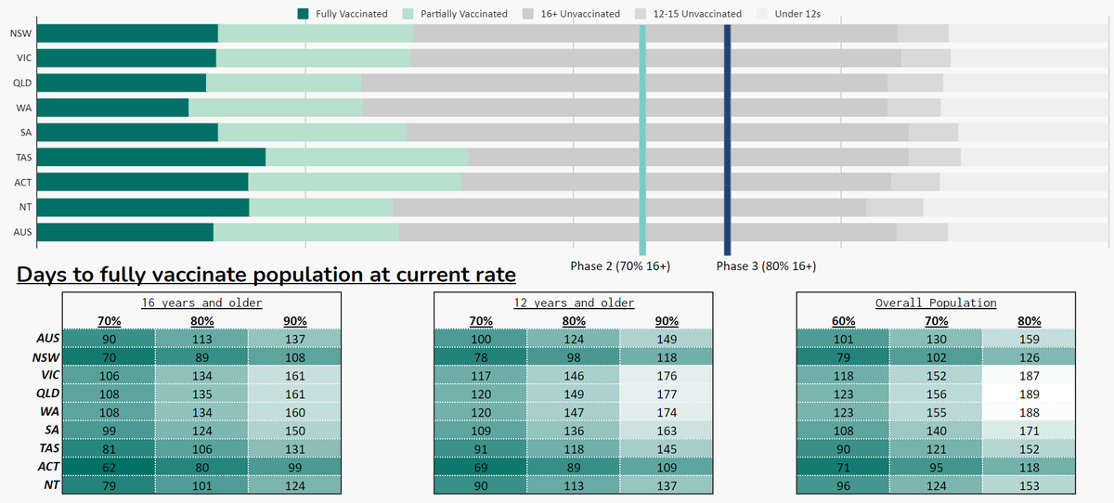Click the WA partially vaccinated light-green bar
This screenshot has height=503, width=1114.
click(276, 108)
